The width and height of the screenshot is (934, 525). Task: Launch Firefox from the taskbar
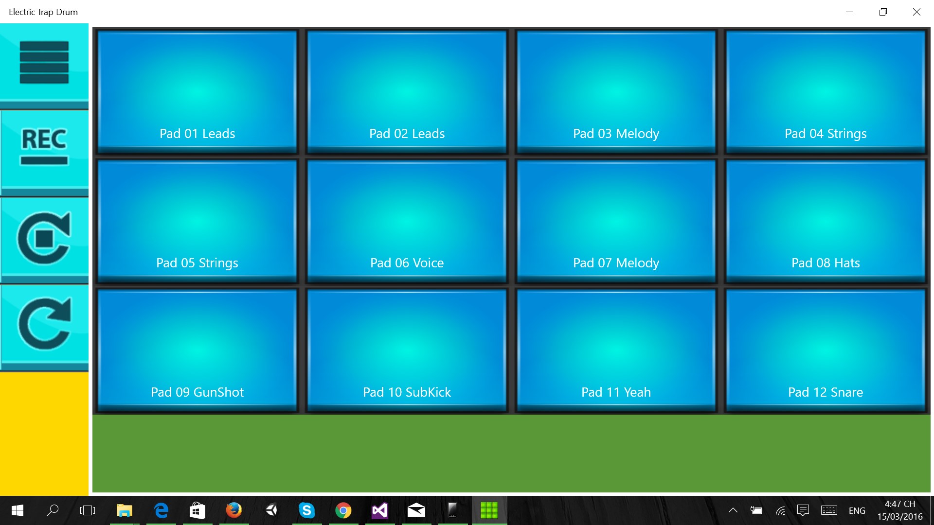coord(234,510)
